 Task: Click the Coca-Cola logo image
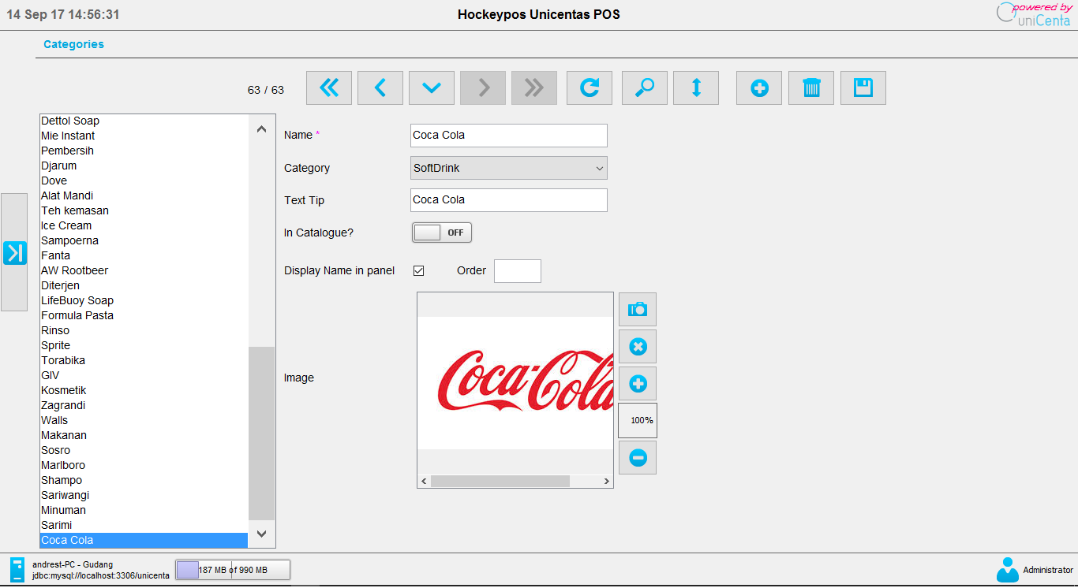click(x=515, y=382)
